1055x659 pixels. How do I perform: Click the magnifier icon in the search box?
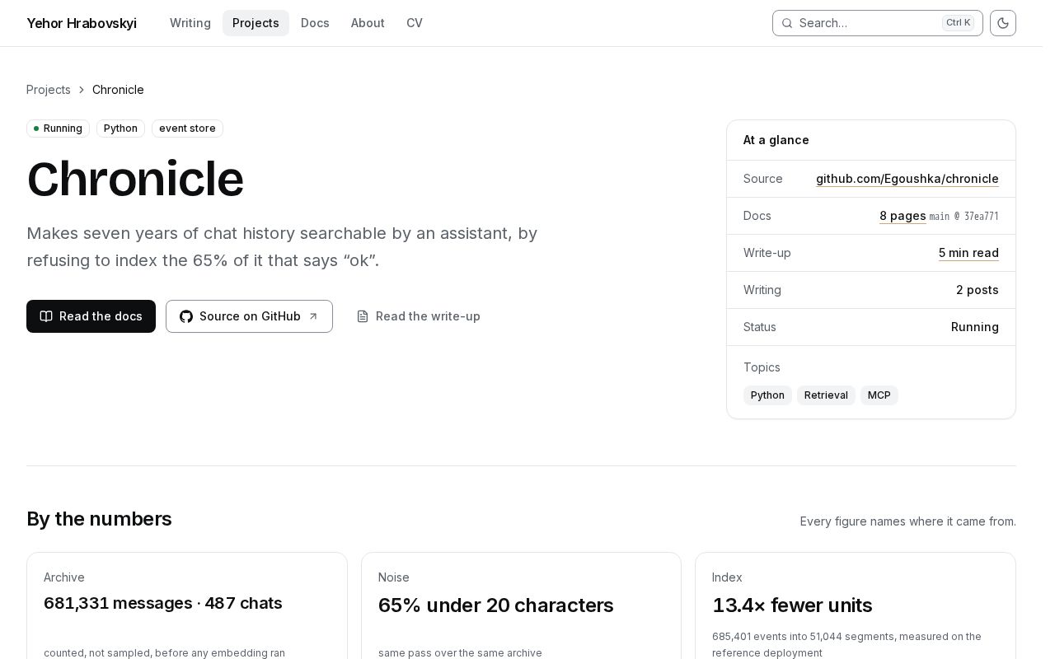coord(787,23)
